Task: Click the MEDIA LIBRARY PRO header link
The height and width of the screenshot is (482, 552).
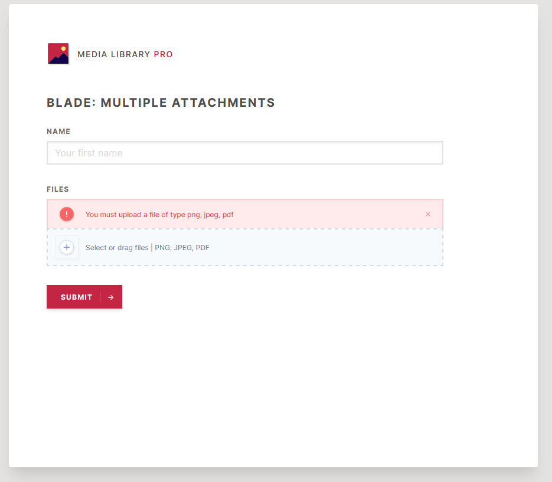Action: click(125, 54)
